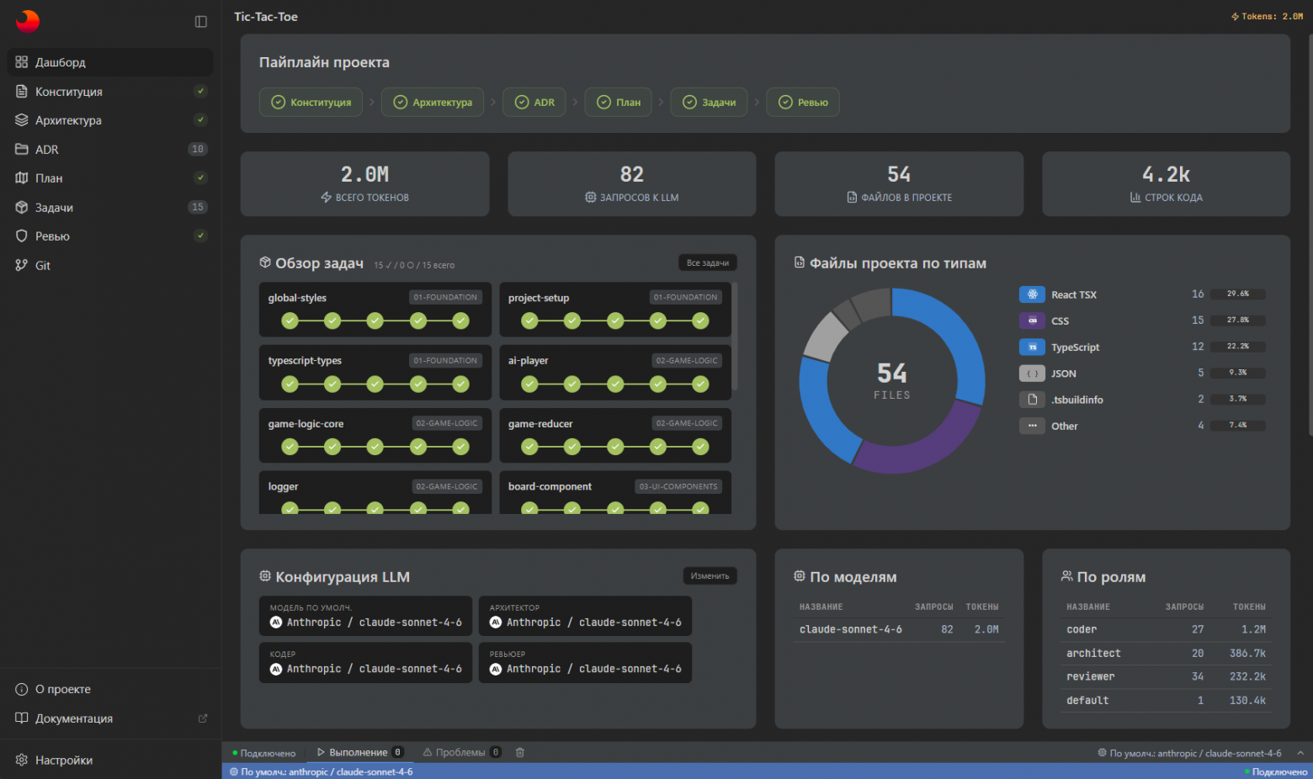Switch to the Выполнение tab
The image size is (1313, 779).
359,753
